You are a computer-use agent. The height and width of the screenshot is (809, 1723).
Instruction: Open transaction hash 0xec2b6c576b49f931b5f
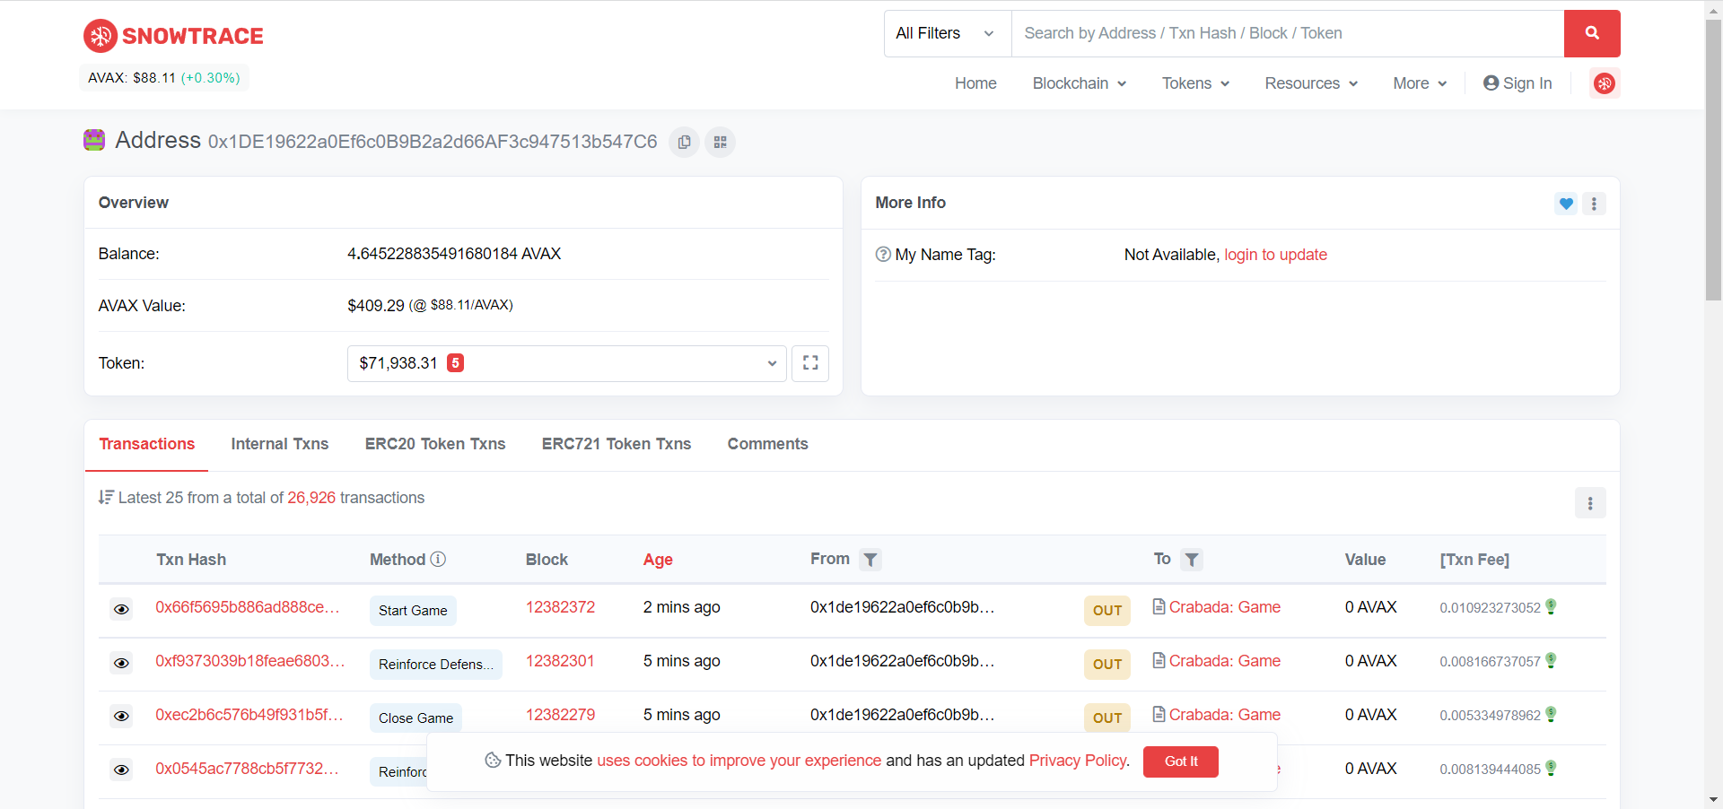[249, 715]
